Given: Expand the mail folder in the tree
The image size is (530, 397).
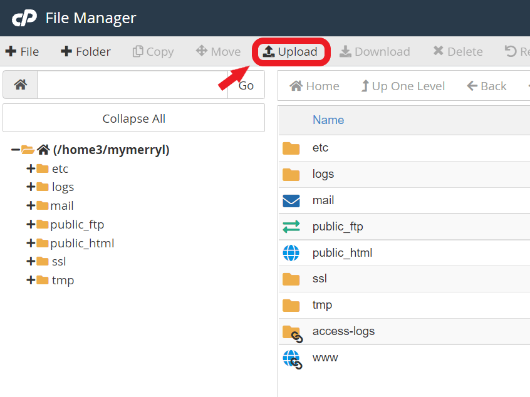Looking at the screenshot, I should pyautogui.click(x=31, y=205).
